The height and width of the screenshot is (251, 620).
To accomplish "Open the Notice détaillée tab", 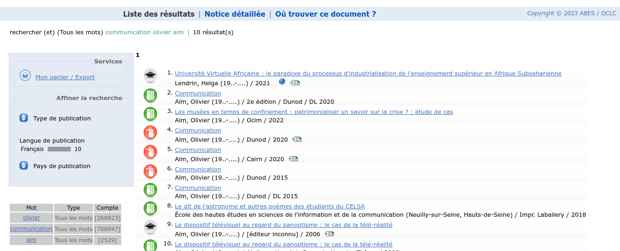I will pos(235,14).
